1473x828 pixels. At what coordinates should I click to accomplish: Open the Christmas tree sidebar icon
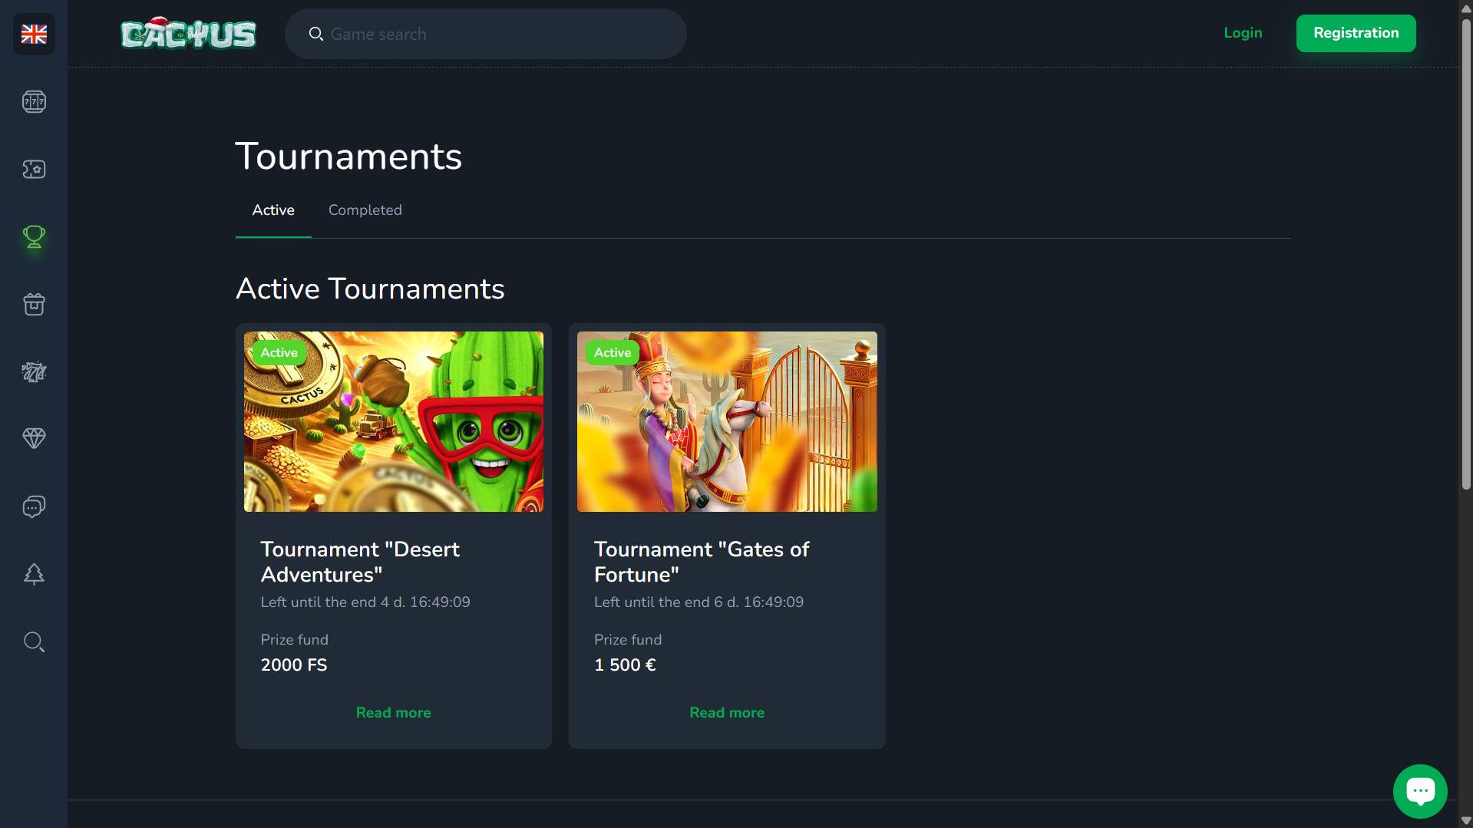(x=34, y=574)
